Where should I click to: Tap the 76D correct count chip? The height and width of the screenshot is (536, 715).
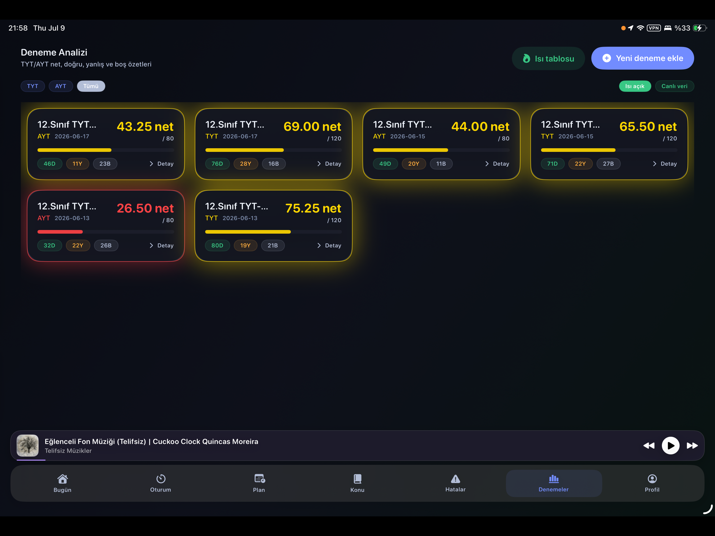click(x=217, y=164)
